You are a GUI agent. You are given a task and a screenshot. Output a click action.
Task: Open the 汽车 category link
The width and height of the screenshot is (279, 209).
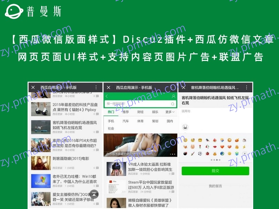(126, 121)
